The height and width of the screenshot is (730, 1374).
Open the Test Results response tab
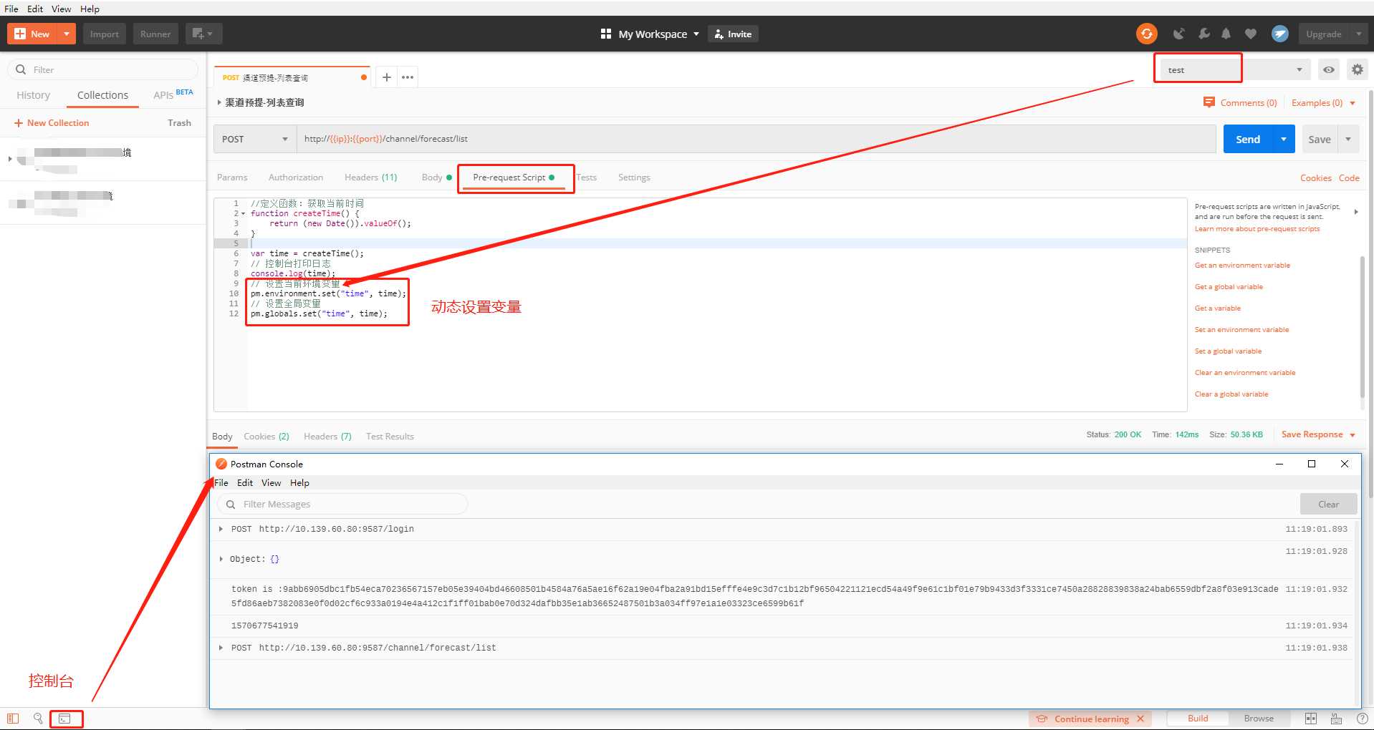[390, 437]
